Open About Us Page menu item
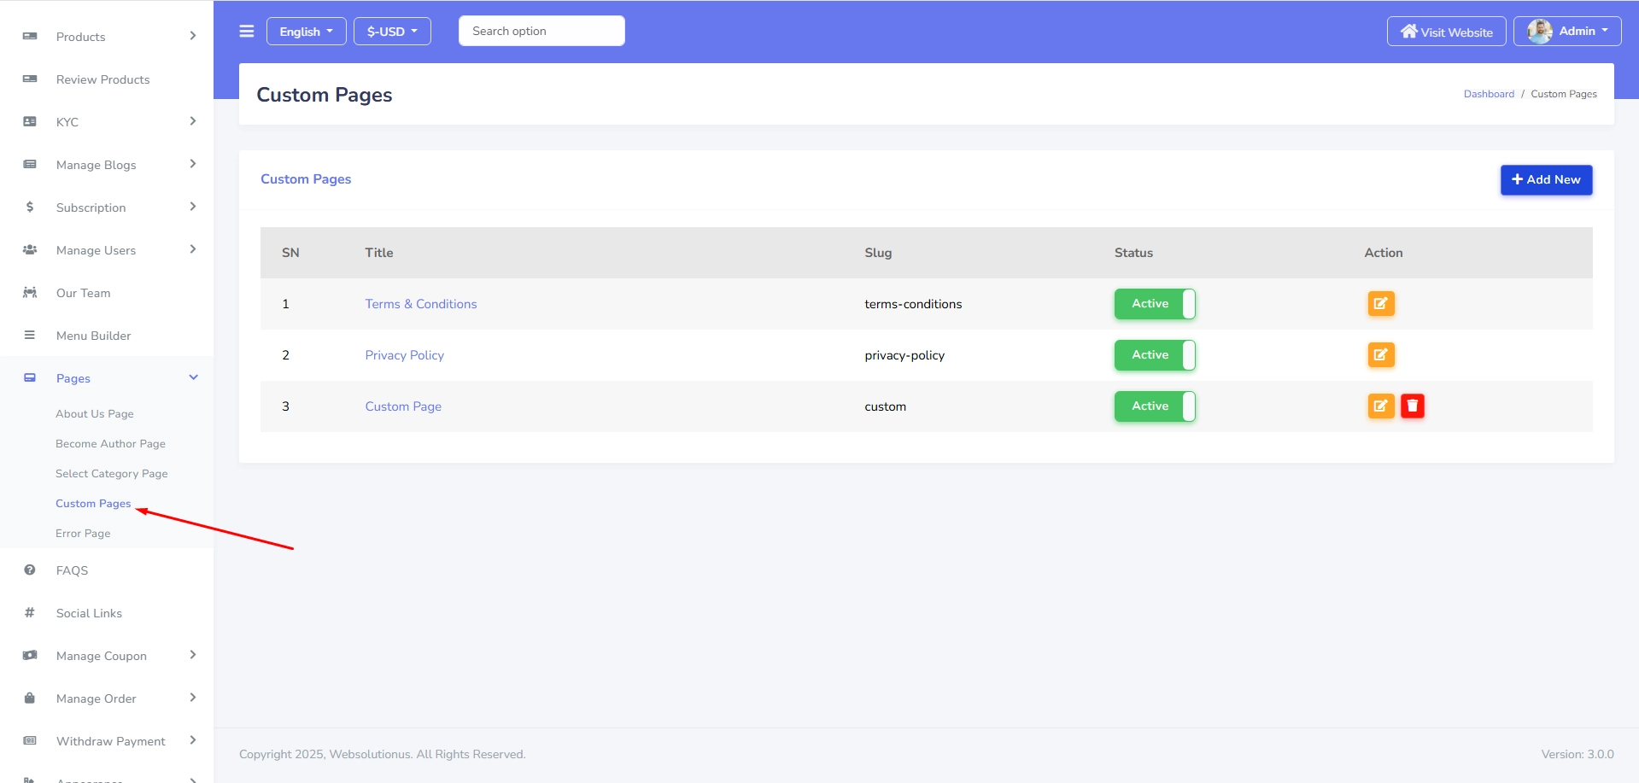 coord(95,414)
